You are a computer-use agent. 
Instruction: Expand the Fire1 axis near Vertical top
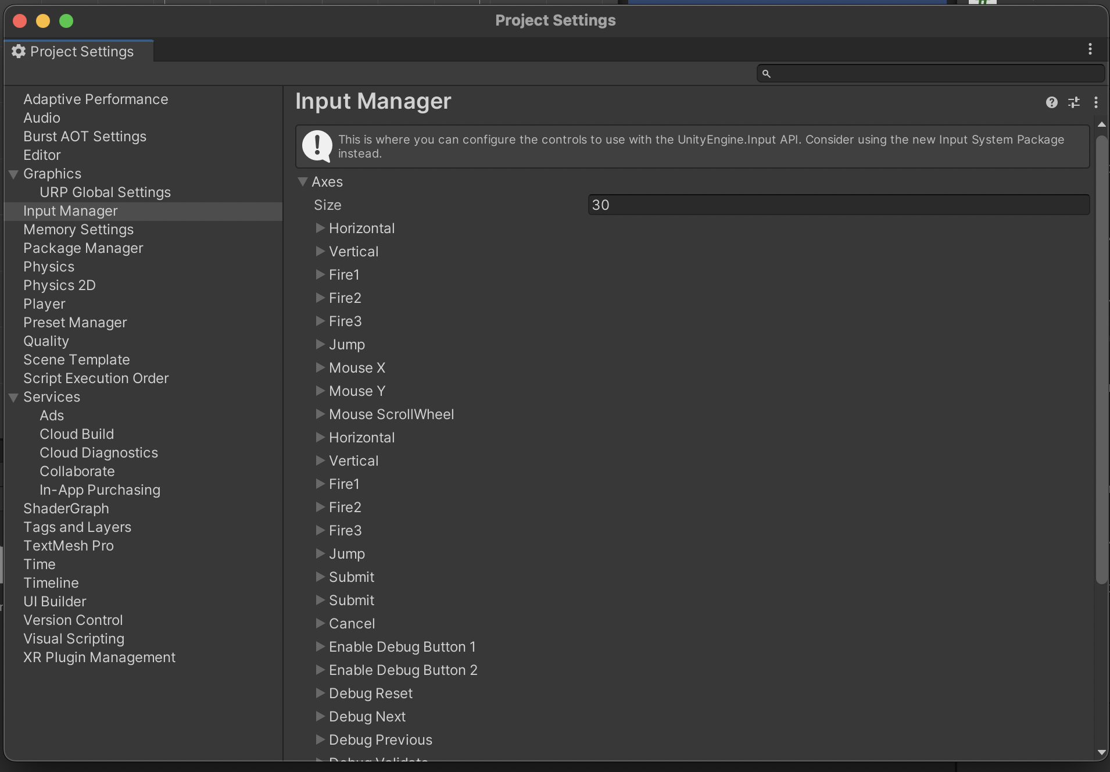coord(320,274)
